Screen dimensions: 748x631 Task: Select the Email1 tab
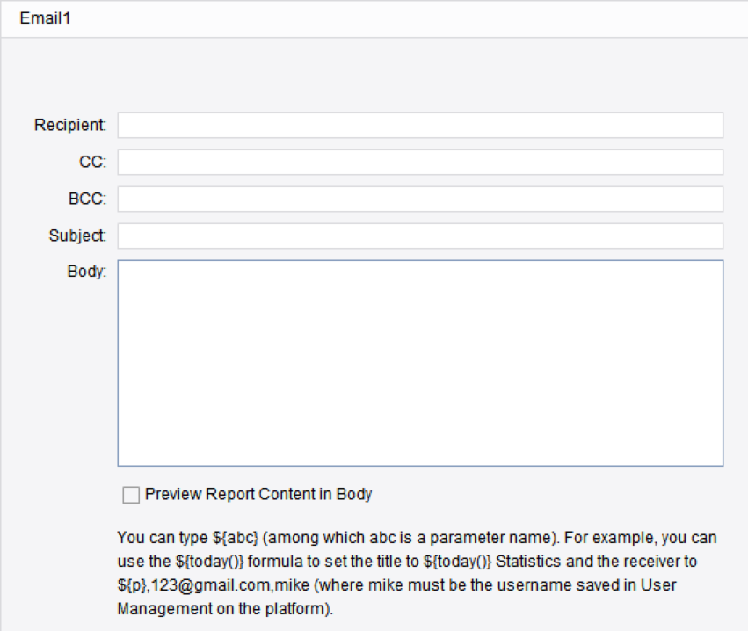point(45,18)
